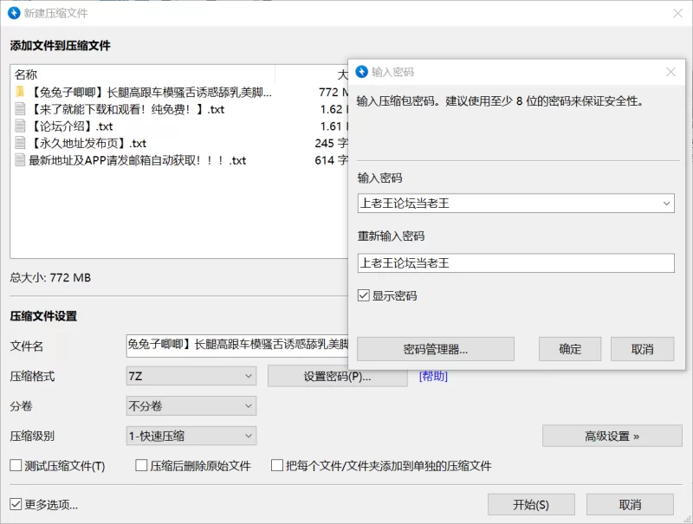693x524 pixels.
Task: Check 把每个文件/文件夹添加到单独的压缩文件
Action: click(x=277, y=465)
